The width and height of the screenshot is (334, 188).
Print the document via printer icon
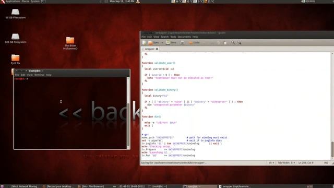point(182,43)
